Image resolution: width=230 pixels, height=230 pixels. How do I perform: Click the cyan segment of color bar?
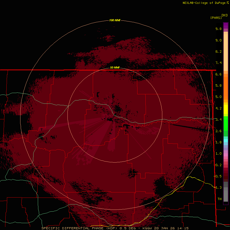tap(226, 141)
